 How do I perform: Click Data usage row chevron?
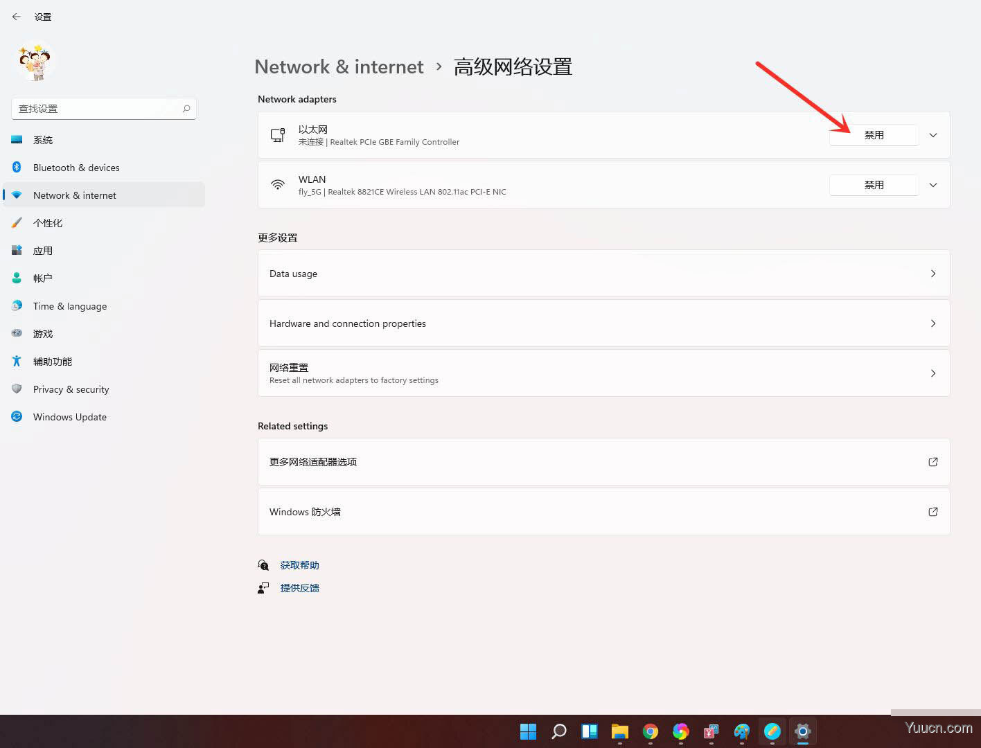pos(933,274)
